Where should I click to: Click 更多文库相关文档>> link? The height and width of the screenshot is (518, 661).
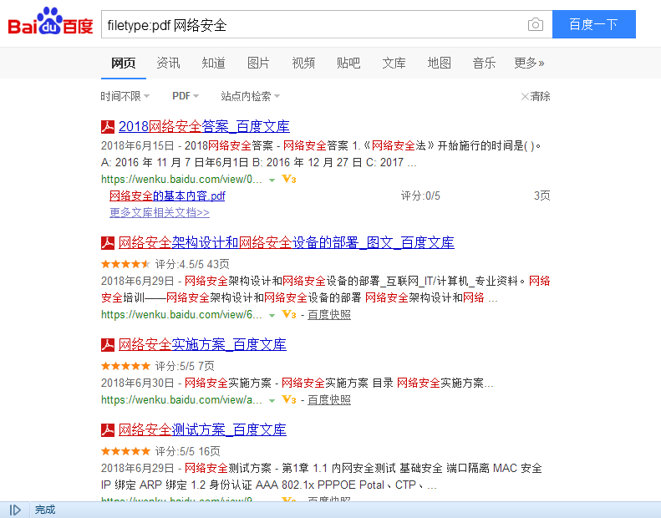[x=160, y=212]
